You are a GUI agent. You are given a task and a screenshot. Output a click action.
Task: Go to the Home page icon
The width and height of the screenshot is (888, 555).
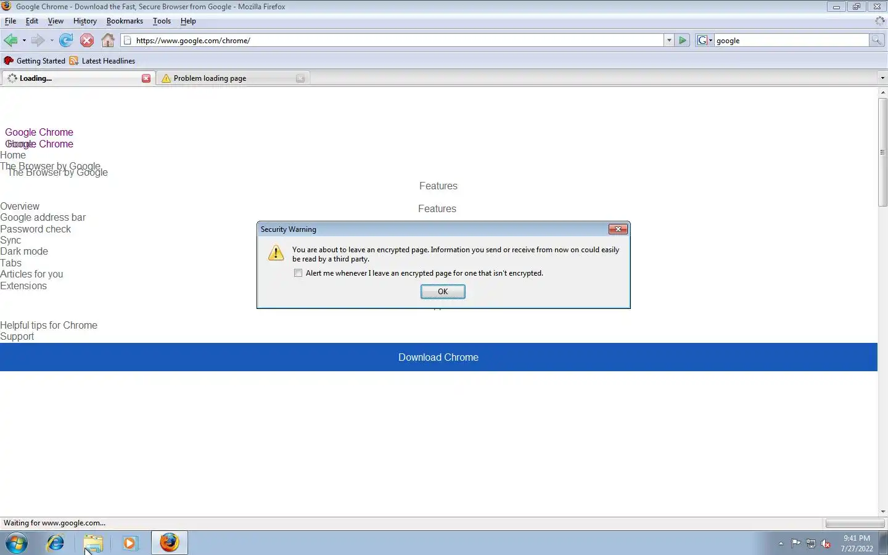point(108,41)
